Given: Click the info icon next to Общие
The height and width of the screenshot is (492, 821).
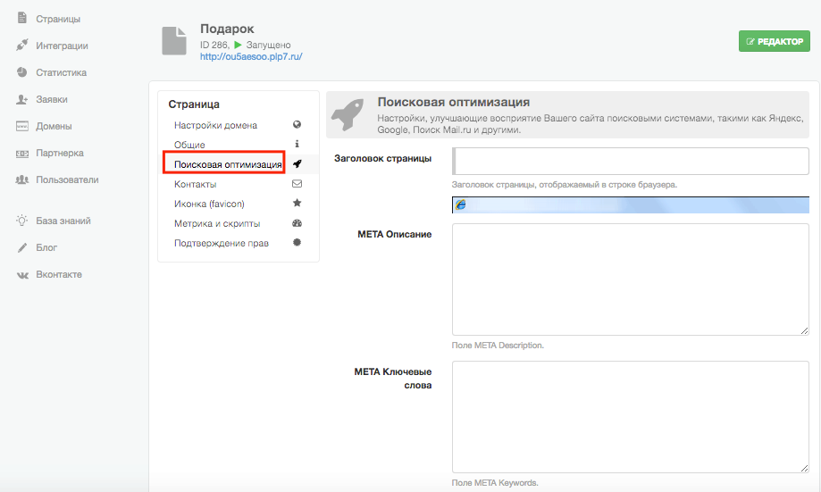Looking at the screenshot, I should pyautogui.click(x=297, y=145).
